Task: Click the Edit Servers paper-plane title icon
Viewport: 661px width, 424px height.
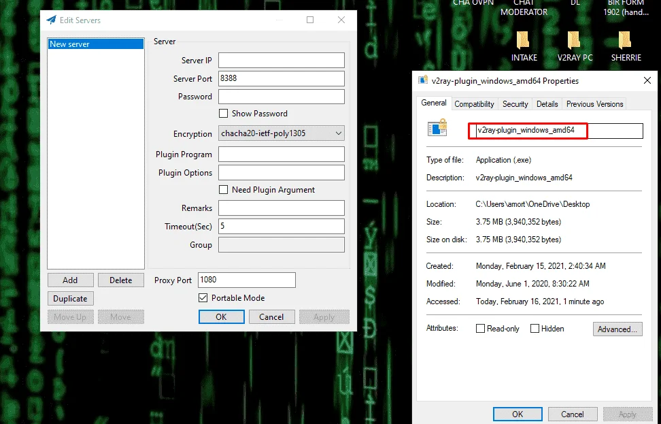Action: click(x=52, y=20)
